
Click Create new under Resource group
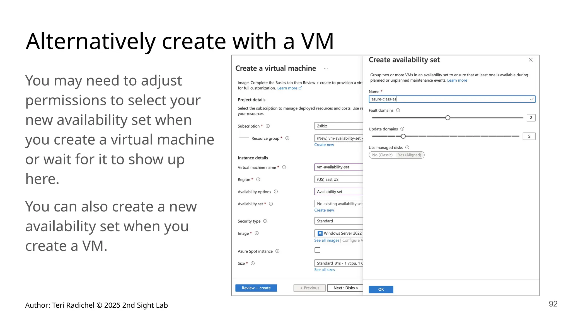(x=324, y=145)
